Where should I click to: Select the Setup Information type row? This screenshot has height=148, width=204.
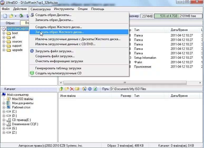click(x=145, y=58)
